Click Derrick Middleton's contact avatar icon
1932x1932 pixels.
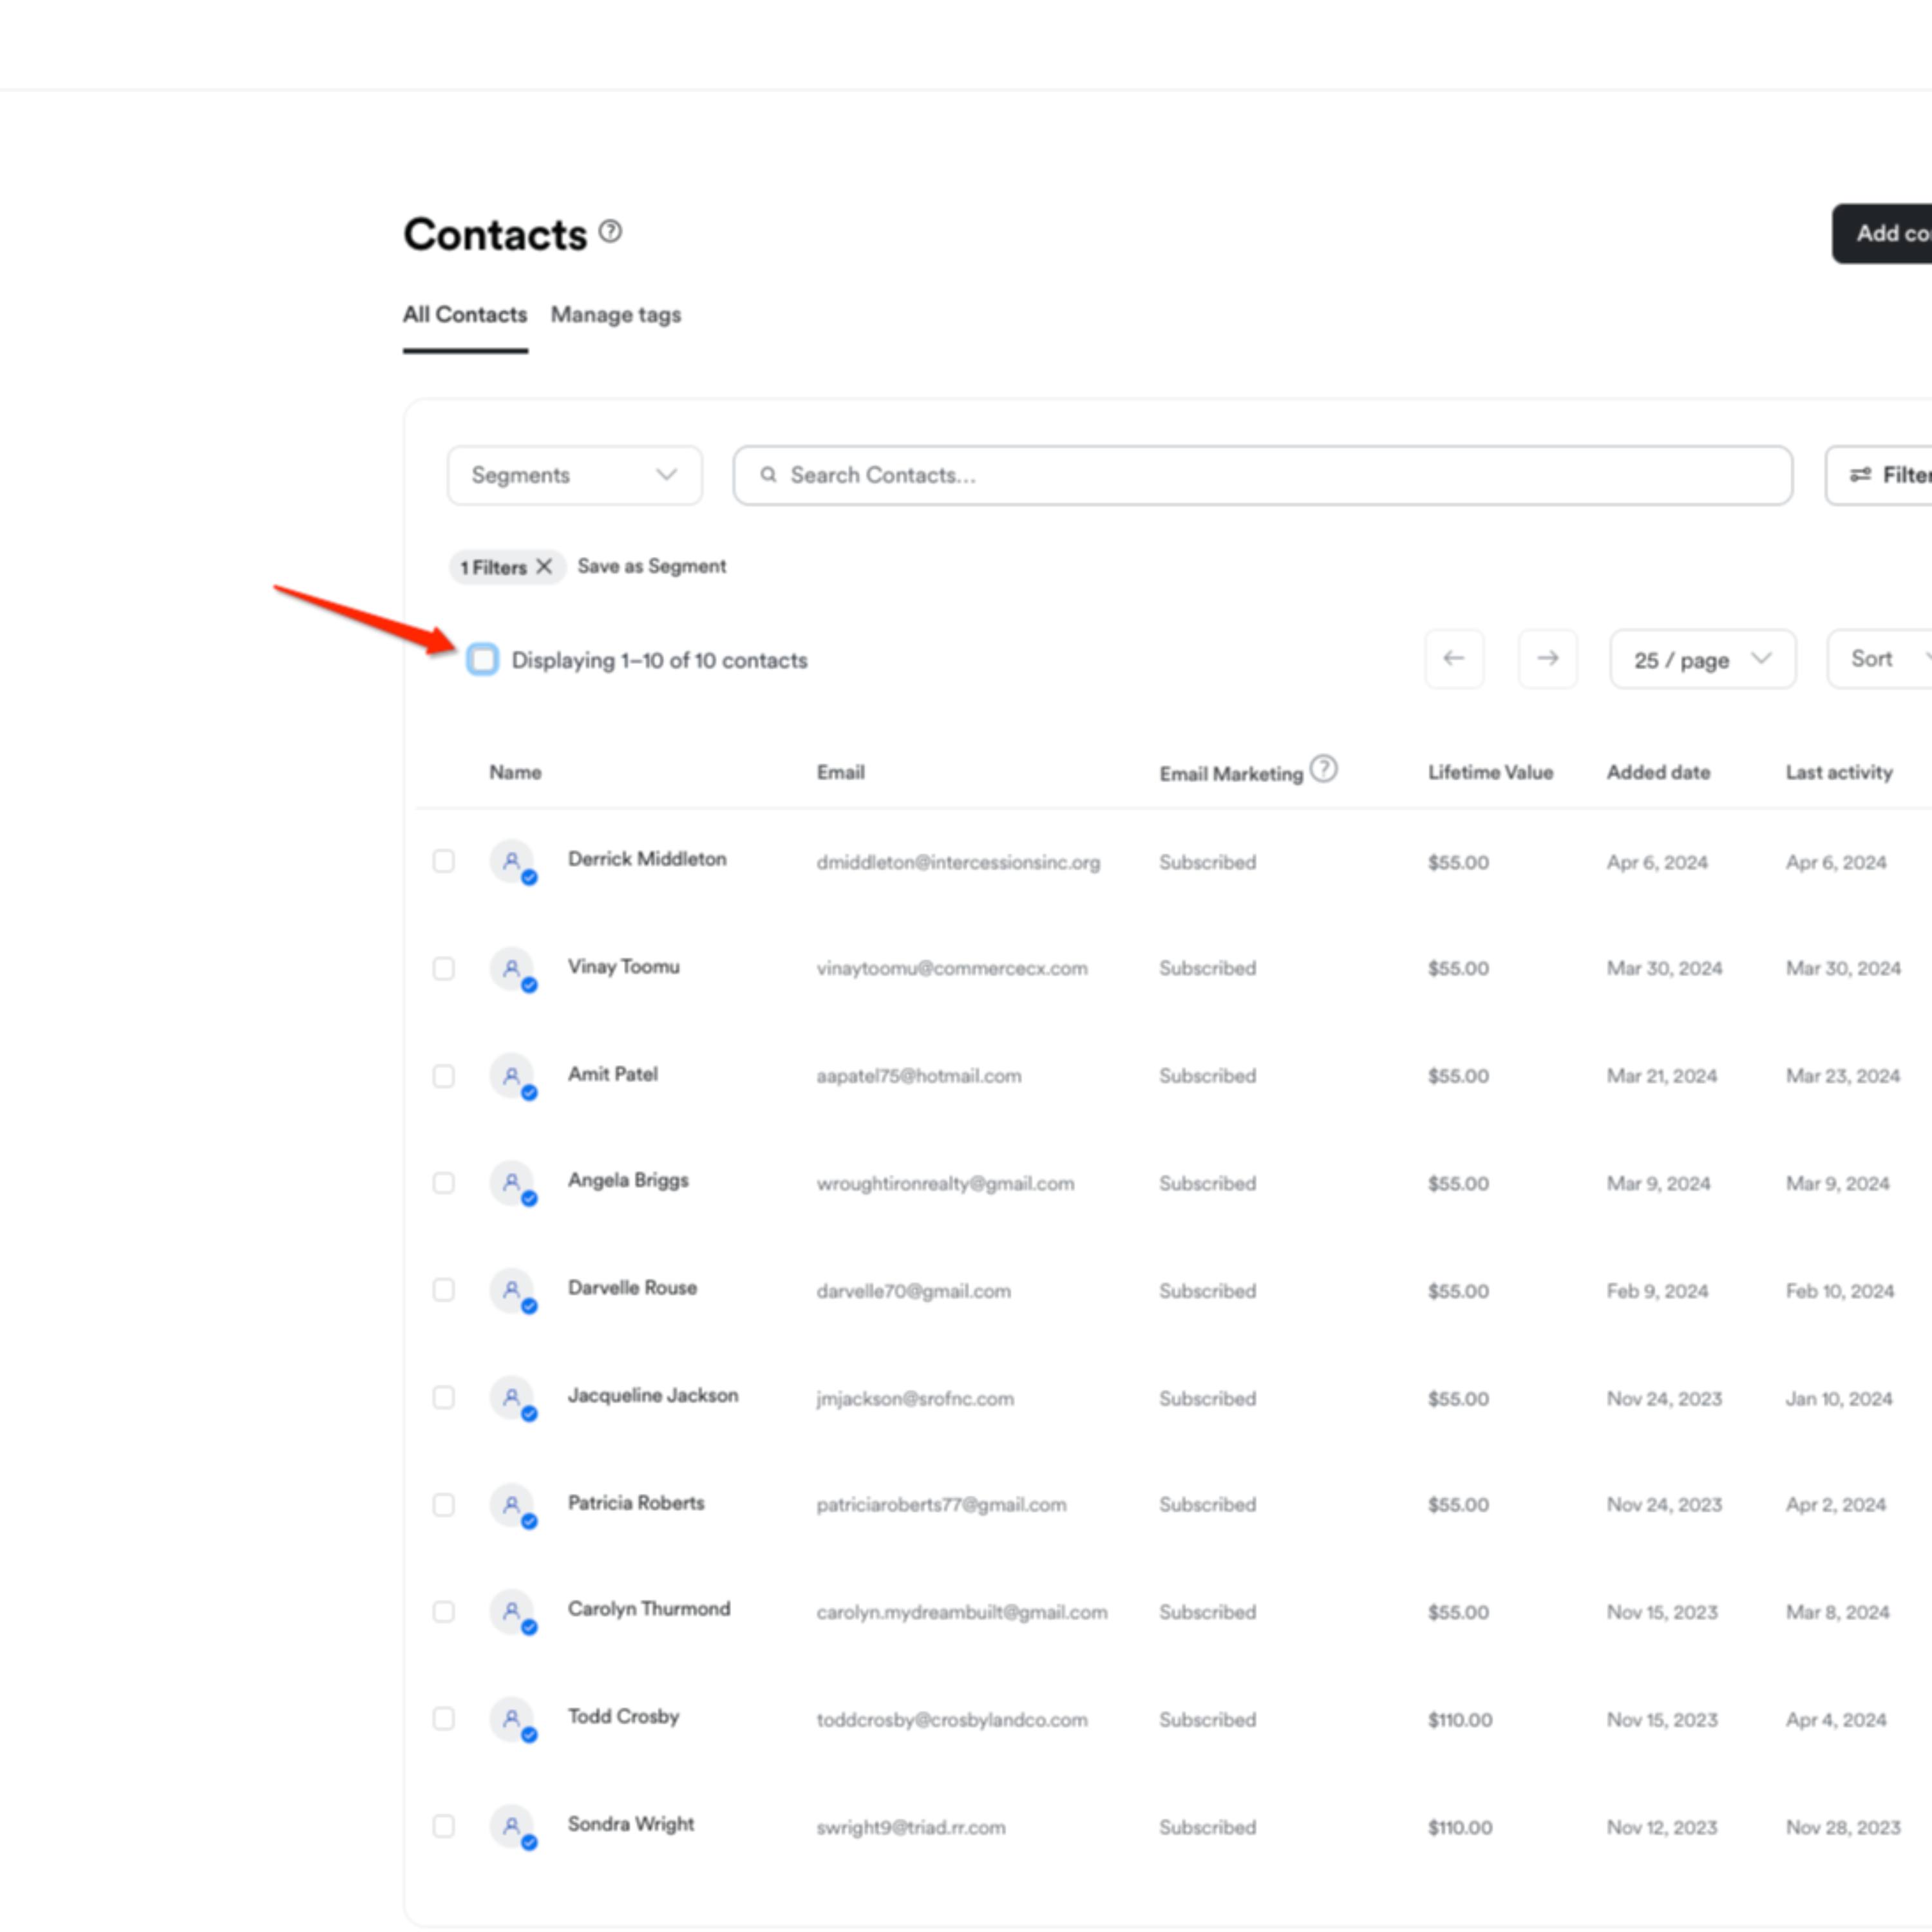512,861
